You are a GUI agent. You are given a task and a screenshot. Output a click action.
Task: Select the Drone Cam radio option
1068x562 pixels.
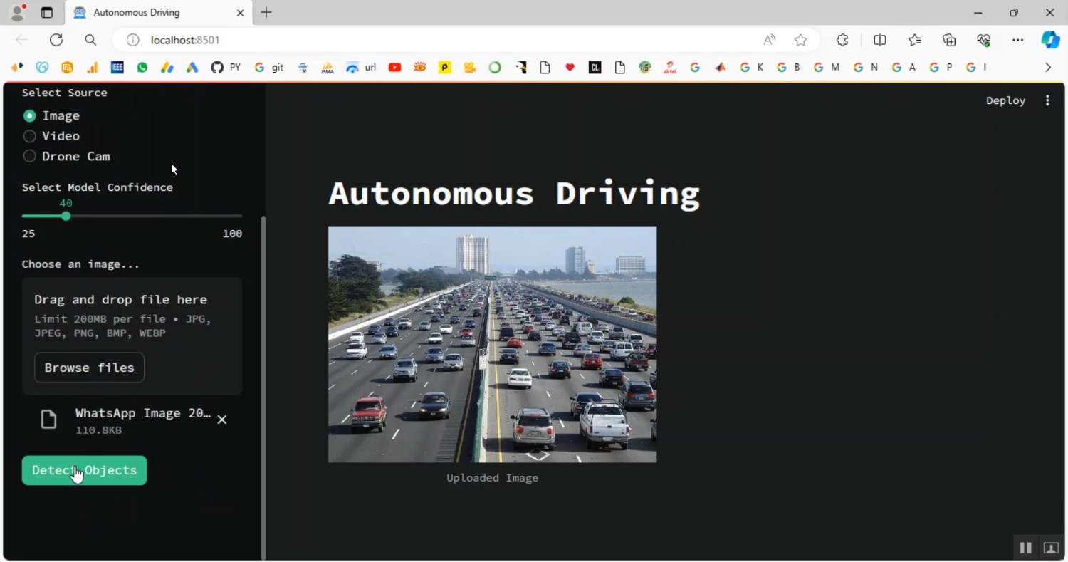pos(30,156)
